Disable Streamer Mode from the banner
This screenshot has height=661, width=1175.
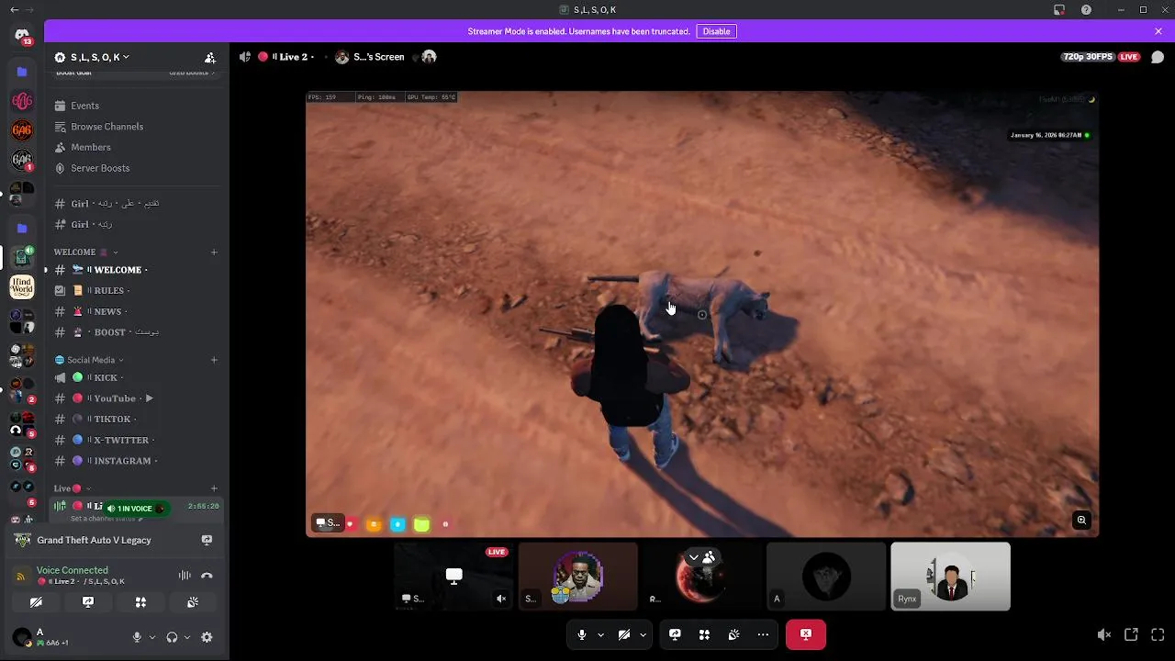[716, 31]
